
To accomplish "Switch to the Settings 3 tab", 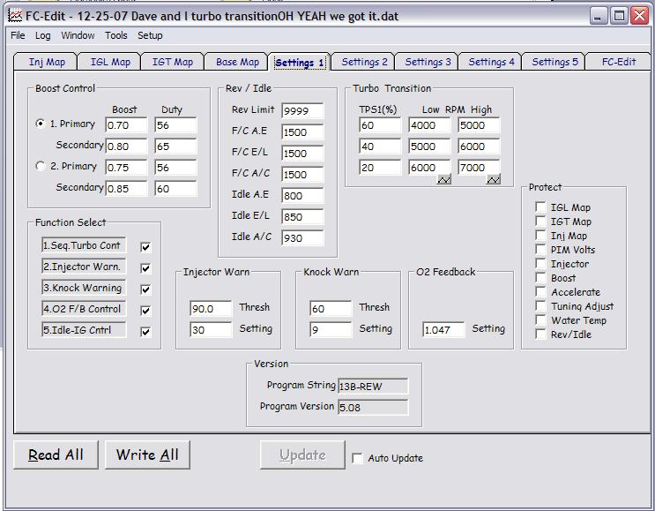I will [428, 62].
